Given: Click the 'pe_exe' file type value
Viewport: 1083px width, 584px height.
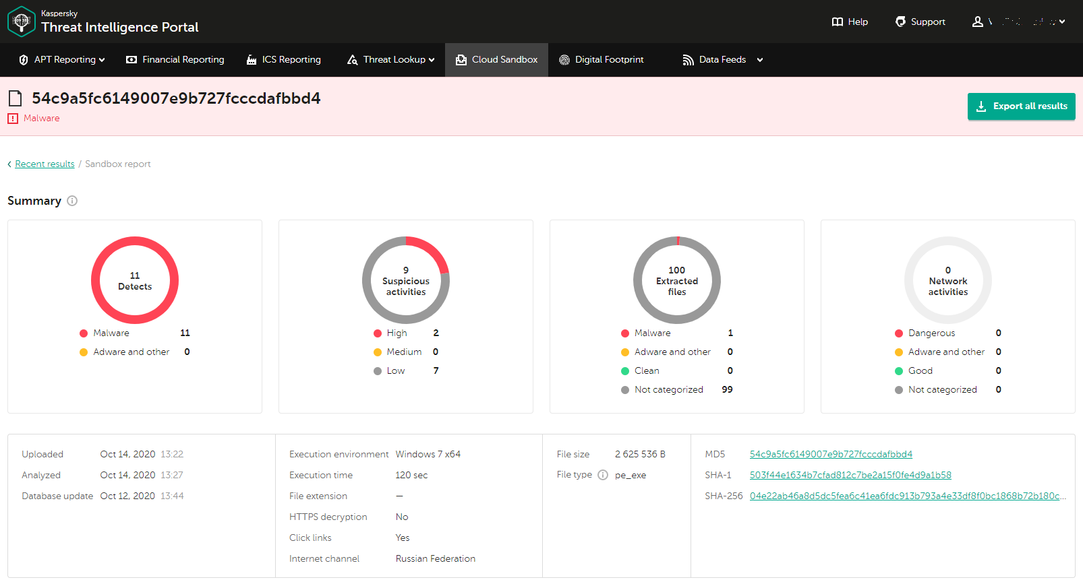Looking at the screenshot, I should [631, 476].
